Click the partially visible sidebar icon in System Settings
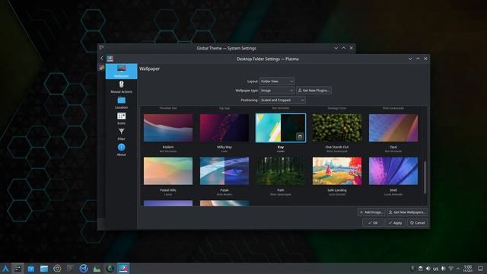The width and height of the screenshot is (487, 274). click(x=101, y=67)
